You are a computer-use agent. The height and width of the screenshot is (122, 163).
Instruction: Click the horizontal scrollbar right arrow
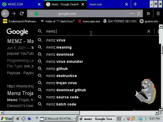(157, 113)
